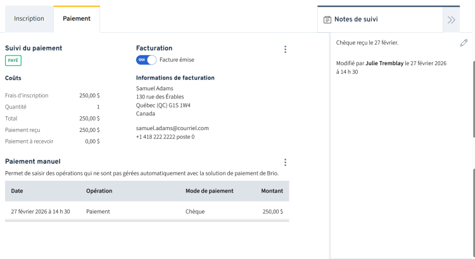
Task: Click the Mode de paiement column header
Action: 210,191
